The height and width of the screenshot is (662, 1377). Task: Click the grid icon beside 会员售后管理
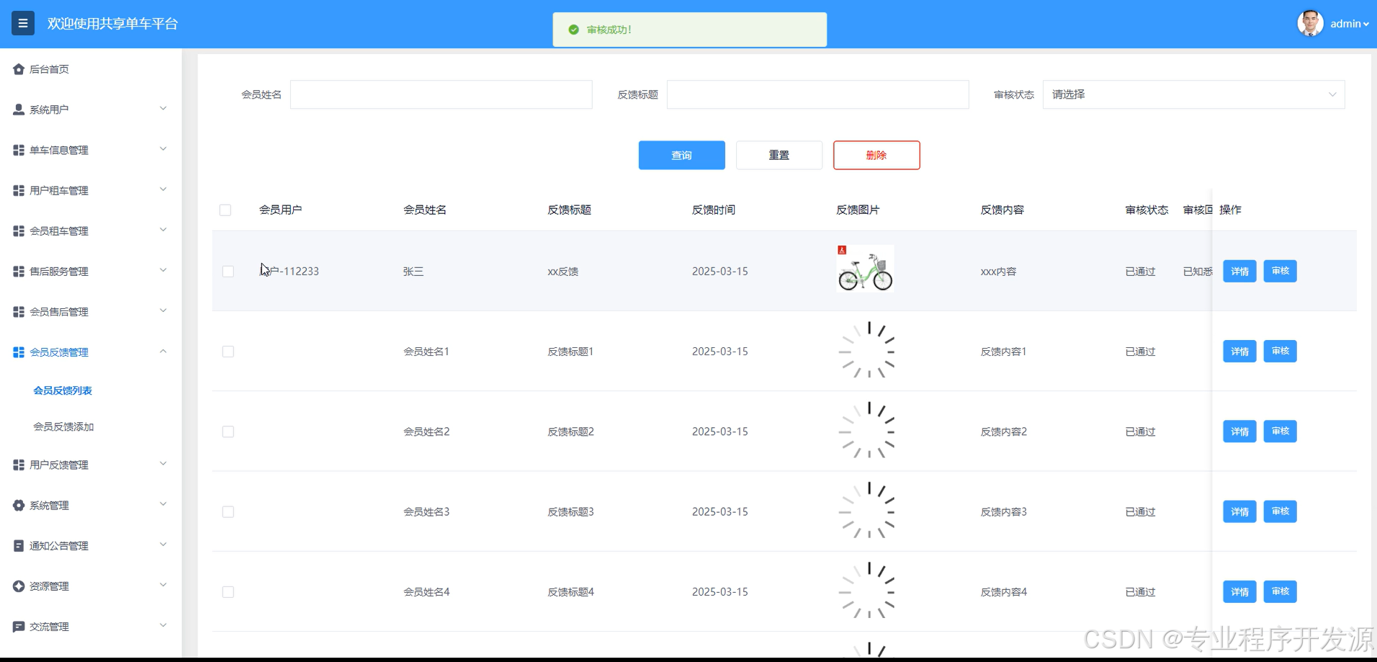[x=19, y=311]
